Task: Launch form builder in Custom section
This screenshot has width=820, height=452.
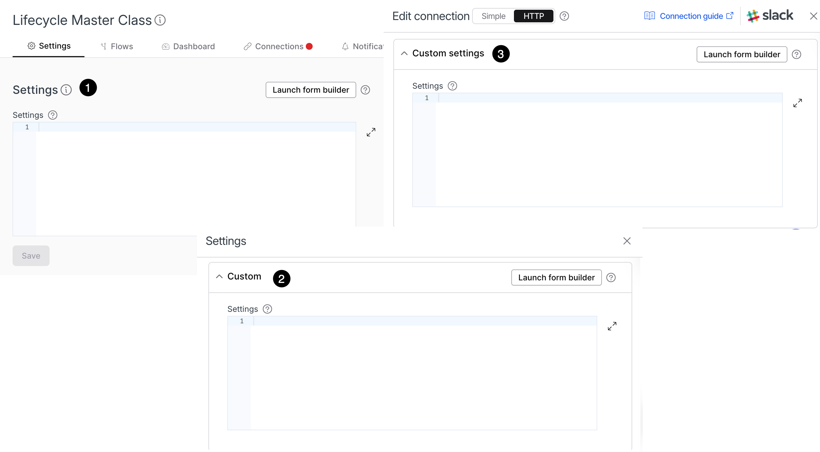Action: tap(556, 278)
